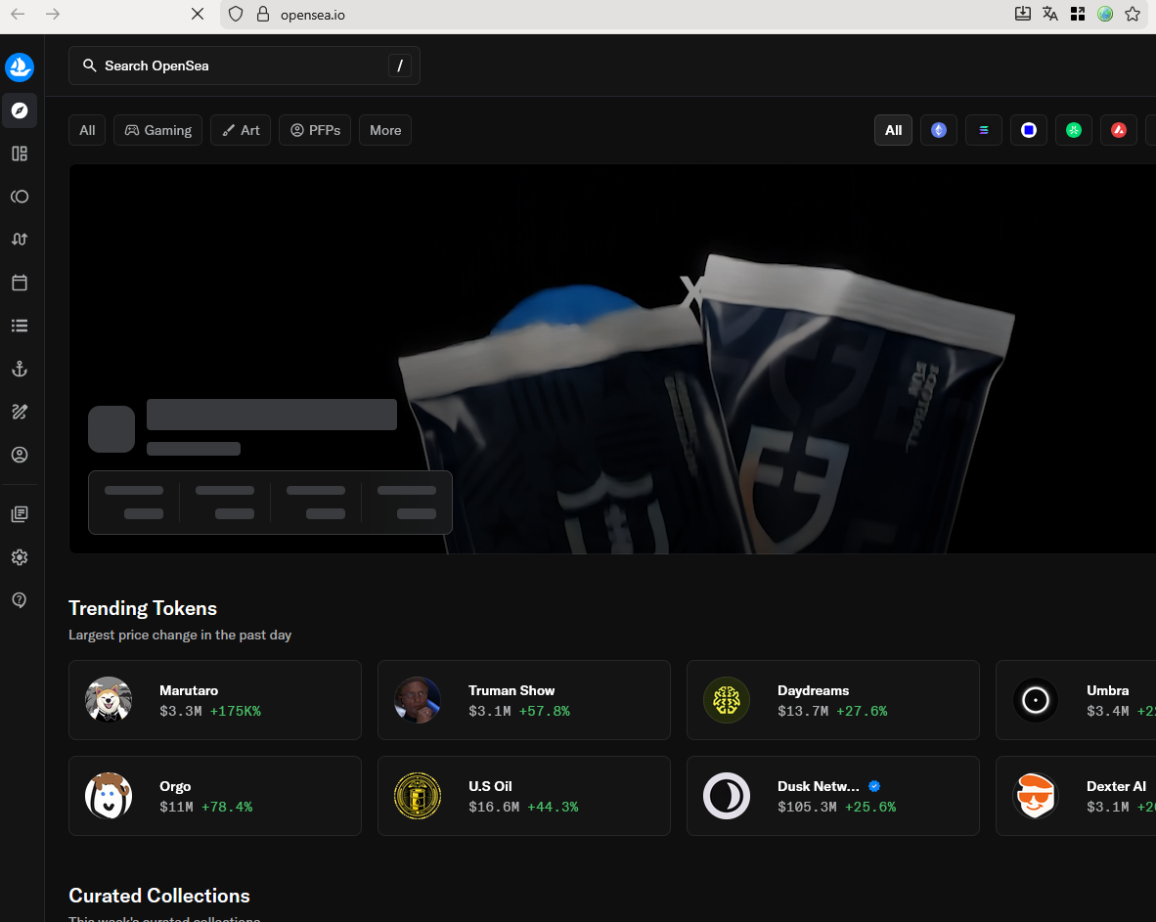Open the Studio pencil icon in sidebar
This screenshot has width=1156, height=922.
tap(20, 412)
